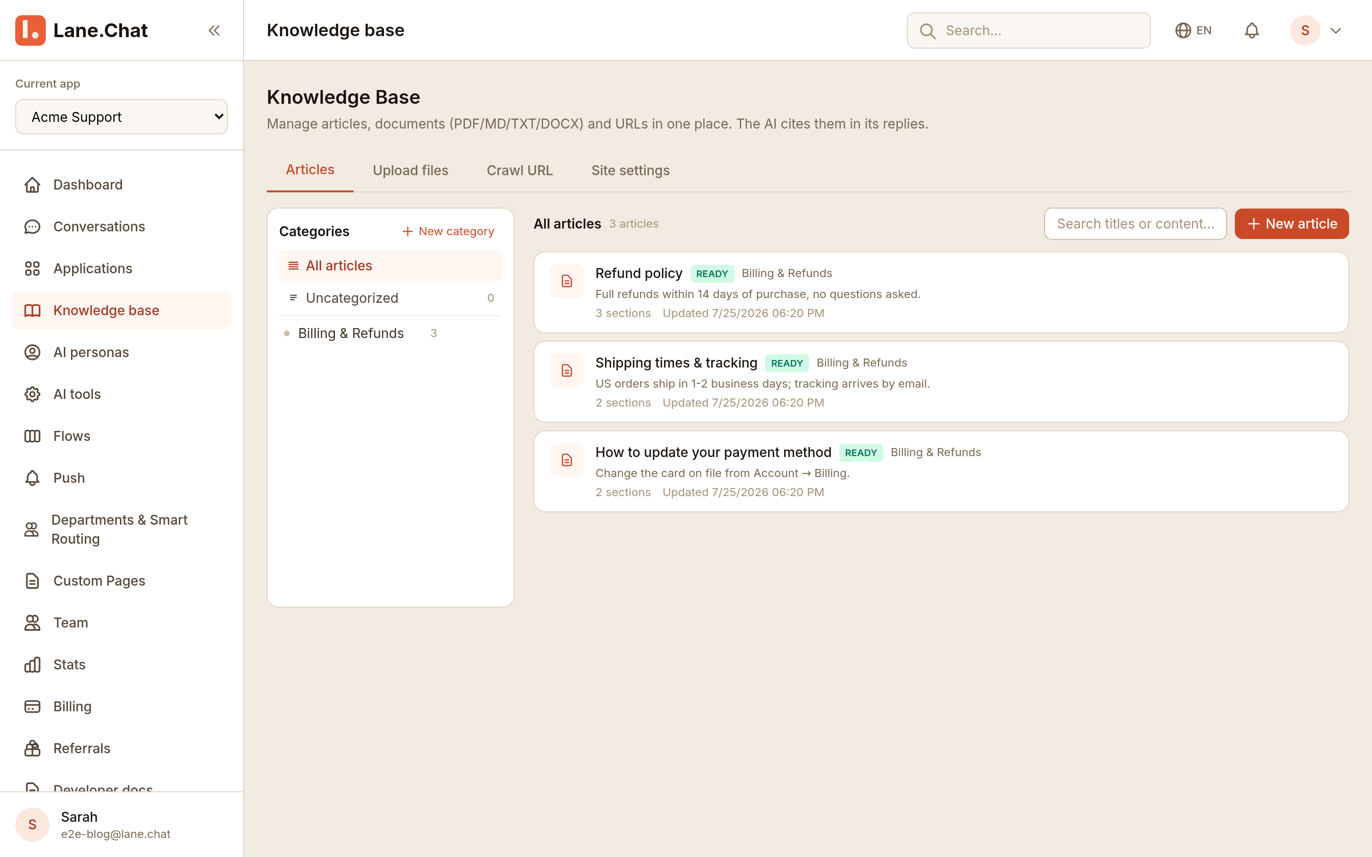
Task: Click the Refund policy document icon
Action: point(566,281)
